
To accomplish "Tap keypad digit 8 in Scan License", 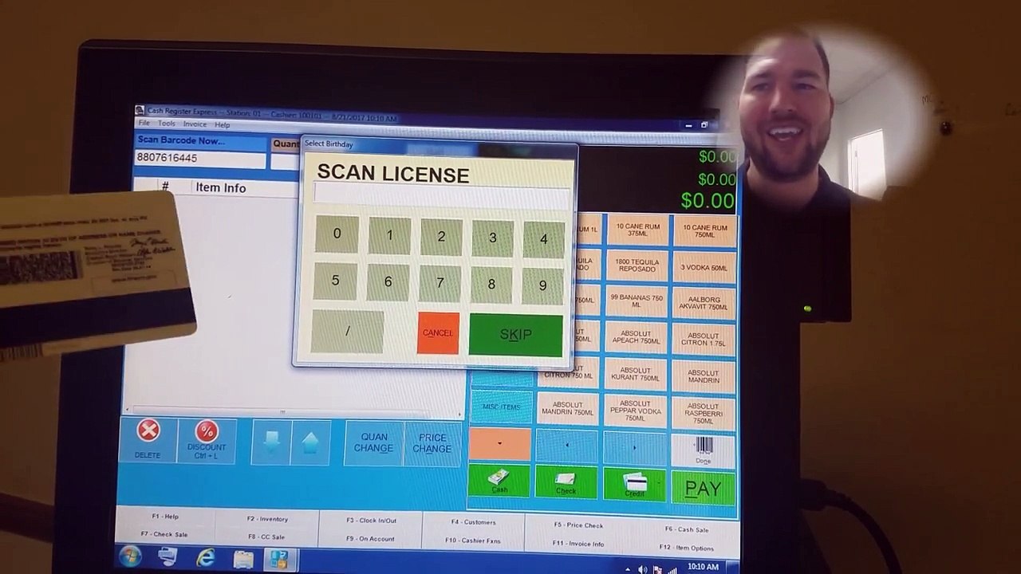I will 491,285.
